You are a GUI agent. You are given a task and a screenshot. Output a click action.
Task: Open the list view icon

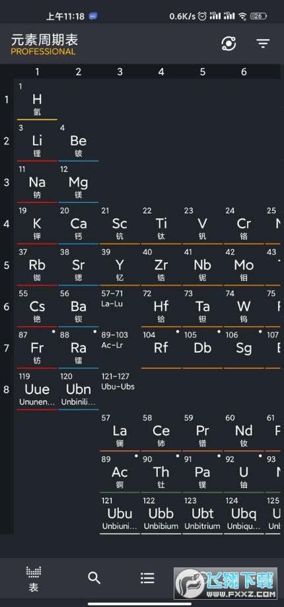click(x=147, y=578)
